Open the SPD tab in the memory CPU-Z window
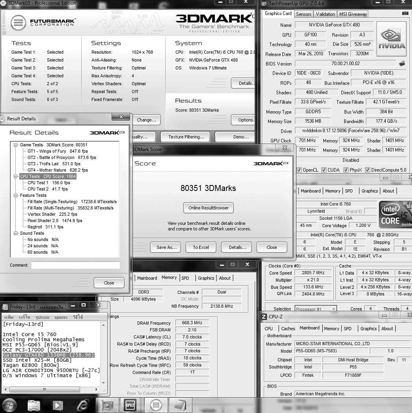 185,278
